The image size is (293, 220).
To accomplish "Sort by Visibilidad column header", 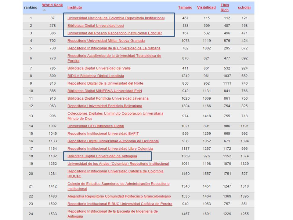I will (206, 7).
